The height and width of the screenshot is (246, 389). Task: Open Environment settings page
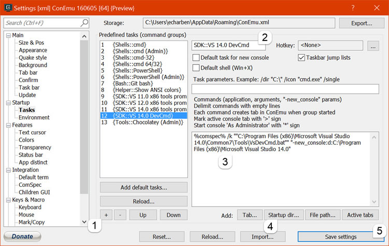pos(34,117)
